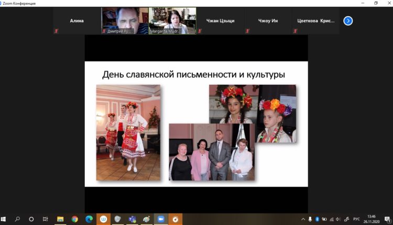Show hidden system tray icons
The width and height of the screenshot is (393, 225).
coord(303,219)
